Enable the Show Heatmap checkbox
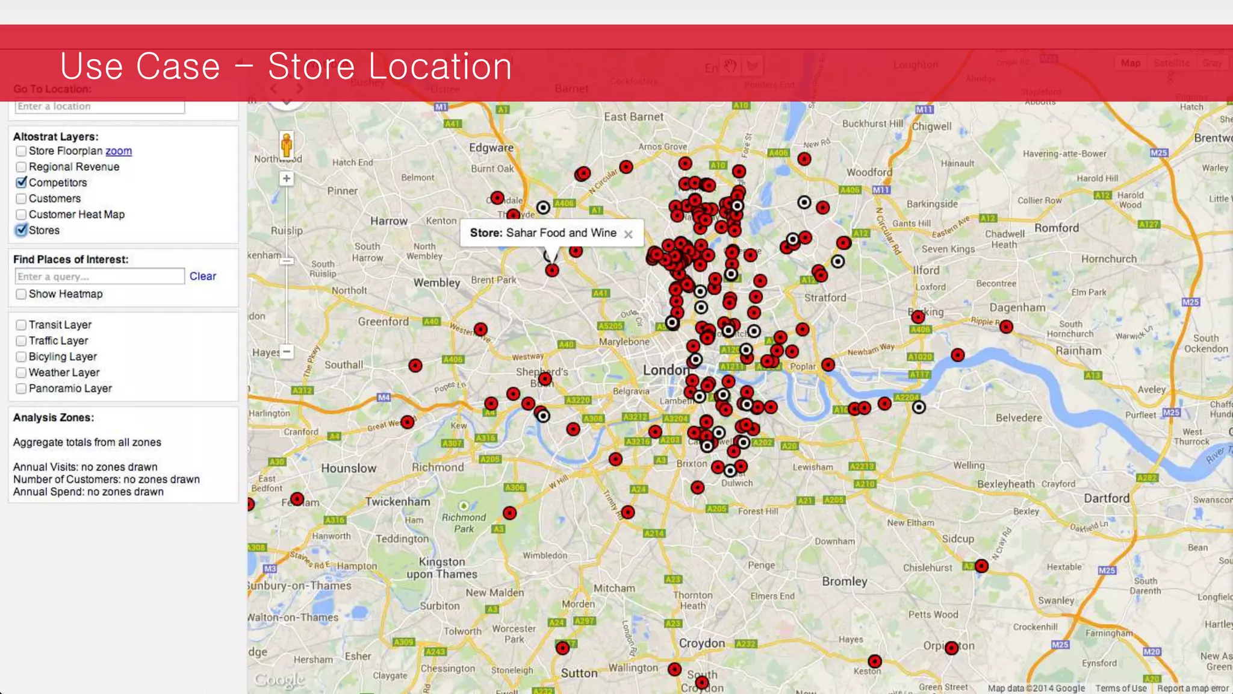The width and height of the screenshot is (1233, 694). [21, 294]
